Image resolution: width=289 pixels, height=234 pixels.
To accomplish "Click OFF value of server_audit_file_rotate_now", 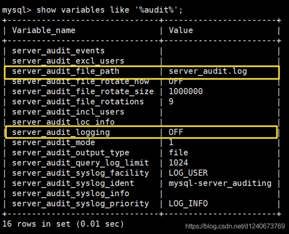I will point(176,81).
